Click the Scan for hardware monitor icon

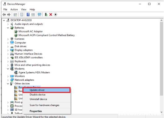(40, 14)
